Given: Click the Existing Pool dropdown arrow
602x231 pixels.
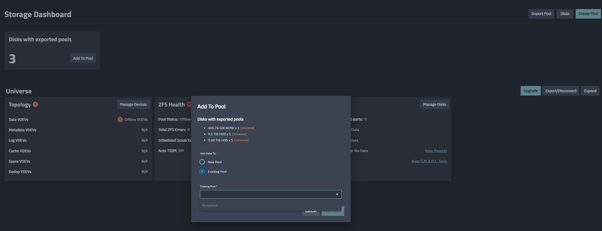Looking at the screenshot, I should [337, 194].
